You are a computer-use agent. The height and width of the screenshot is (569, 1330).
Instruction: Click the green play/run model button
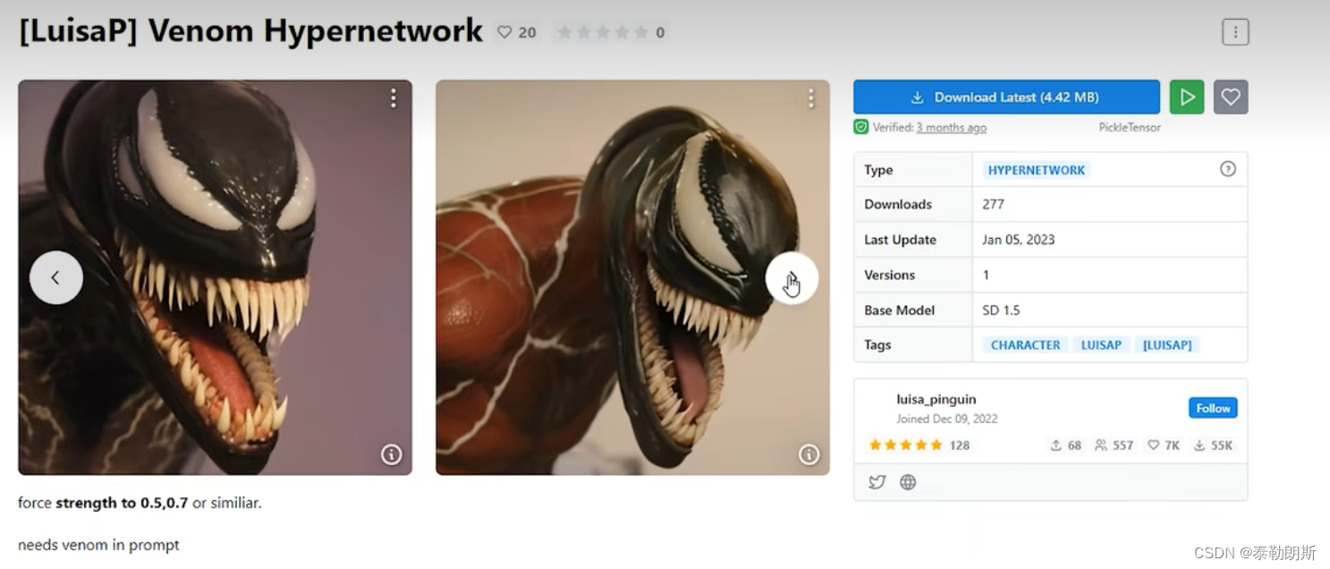click(1187, 97)
